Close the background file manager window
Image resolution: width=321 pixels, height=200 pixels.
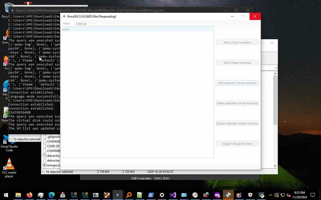click(x=272, y=43)
